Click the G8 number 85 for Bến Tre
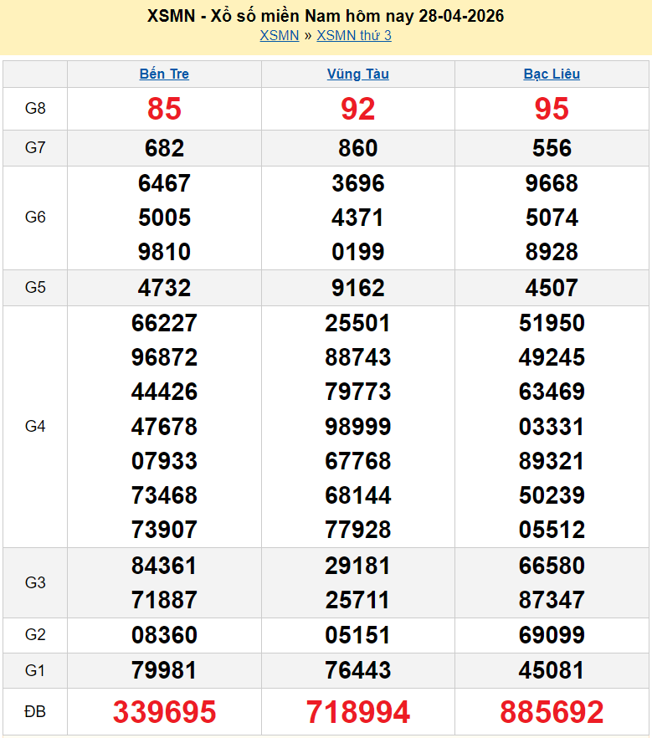Screen dimensions: 652x738 [x=164, y=109]
